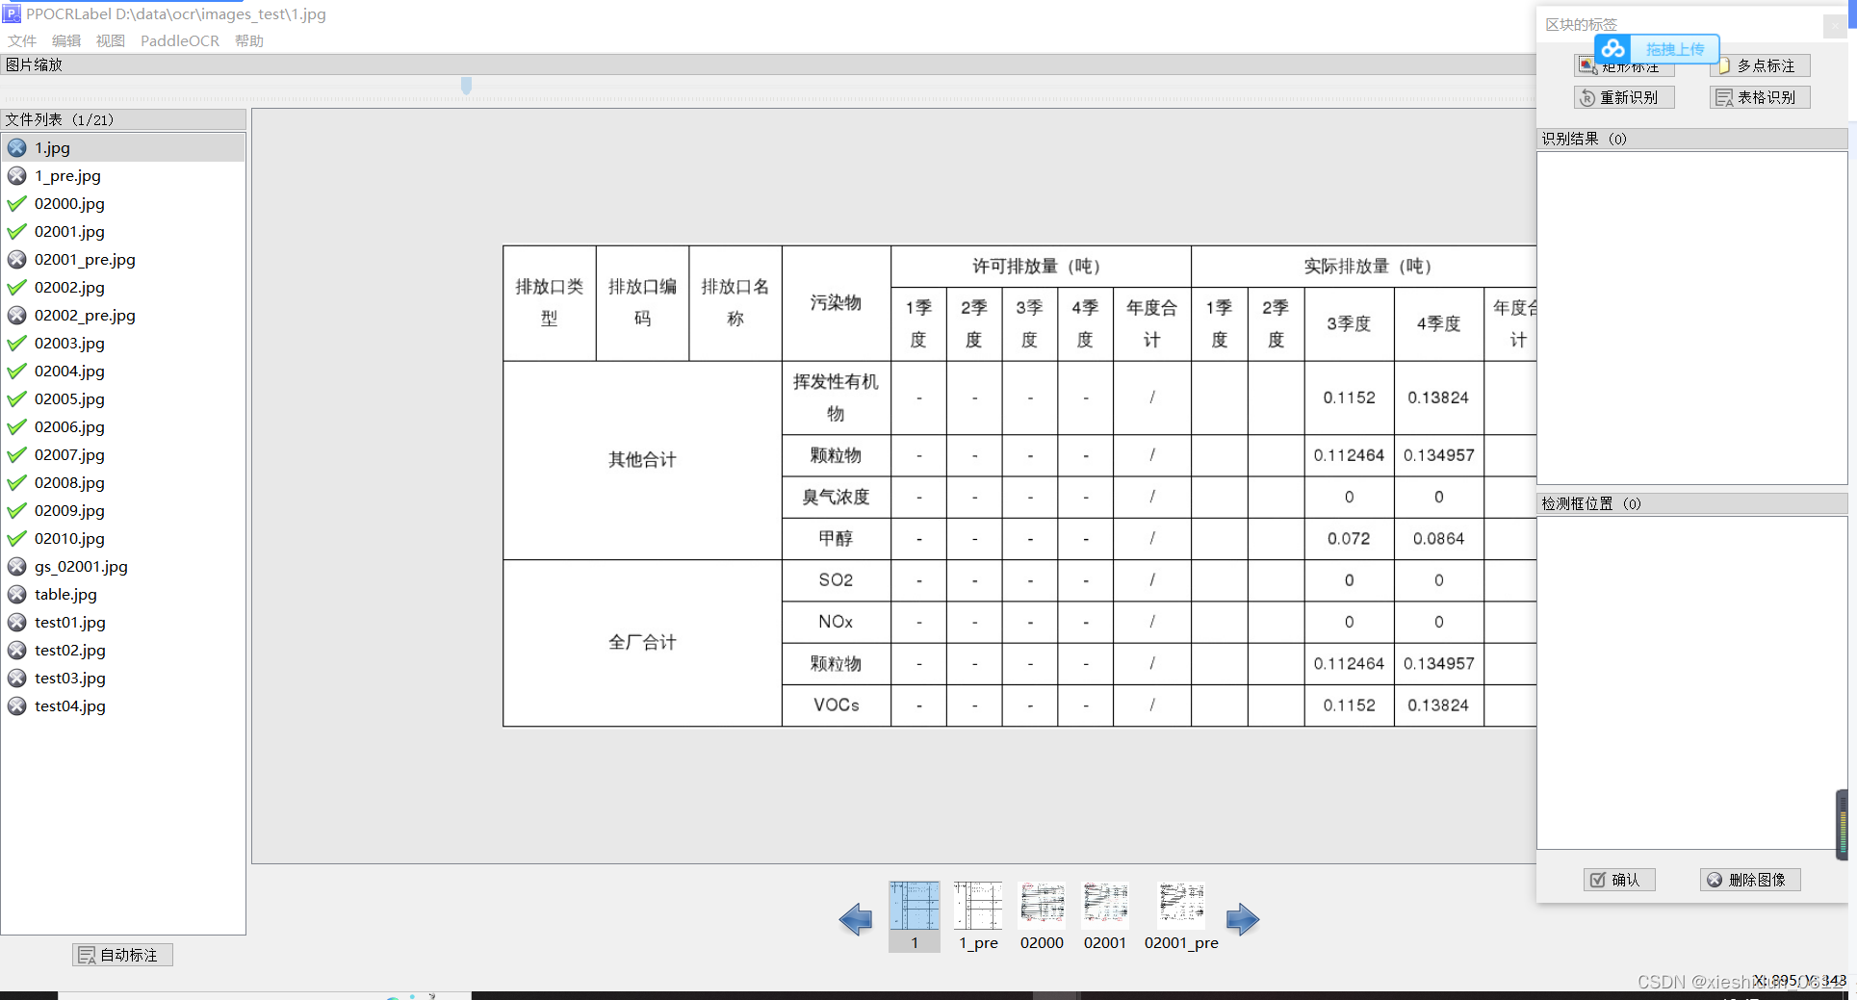Open the PaddleOCR menu

[x=179, y=40]
